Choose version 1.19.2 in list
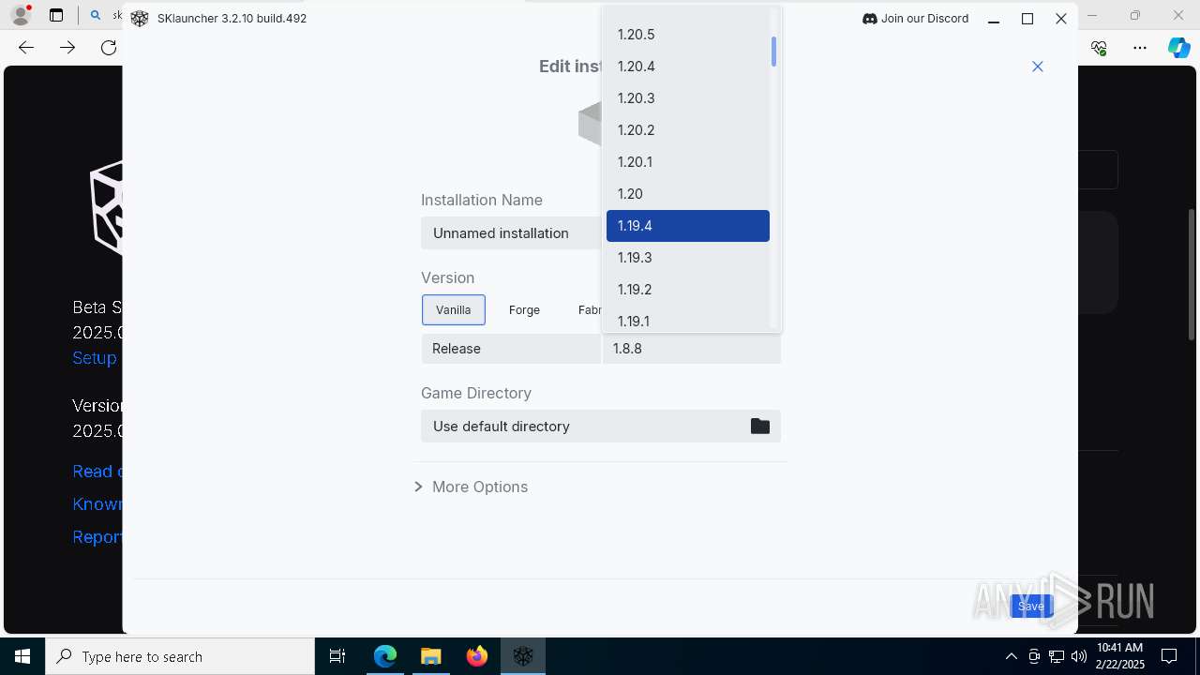The height and width of the screenshot is (675, 1200). point(687,290)
